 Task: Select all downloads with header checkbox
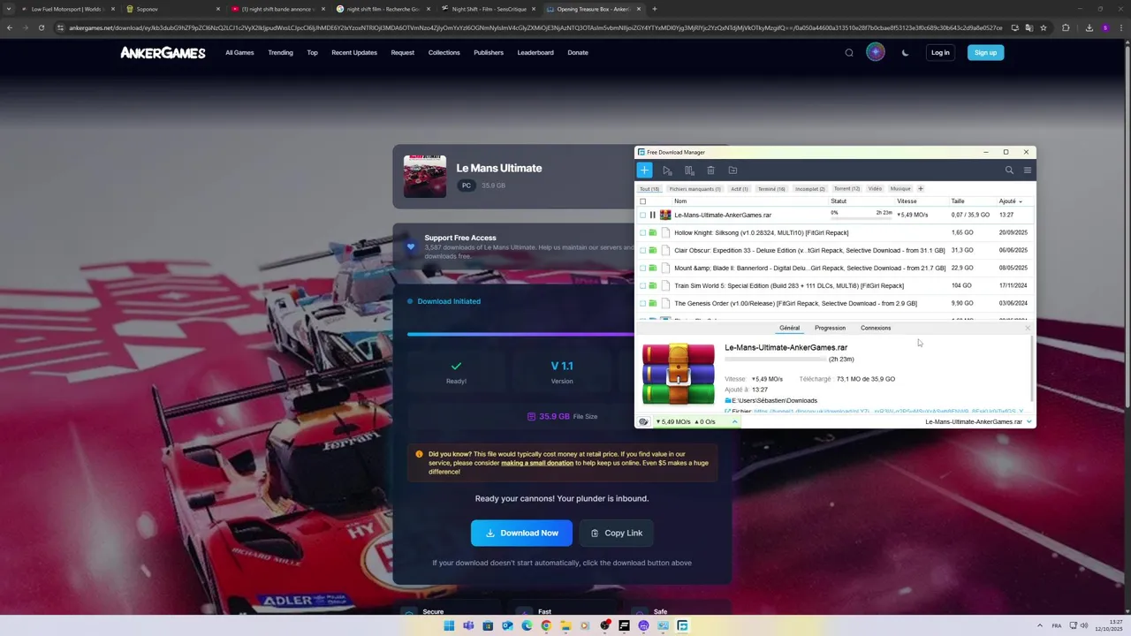pyautogui.click(x=642, y=201)
